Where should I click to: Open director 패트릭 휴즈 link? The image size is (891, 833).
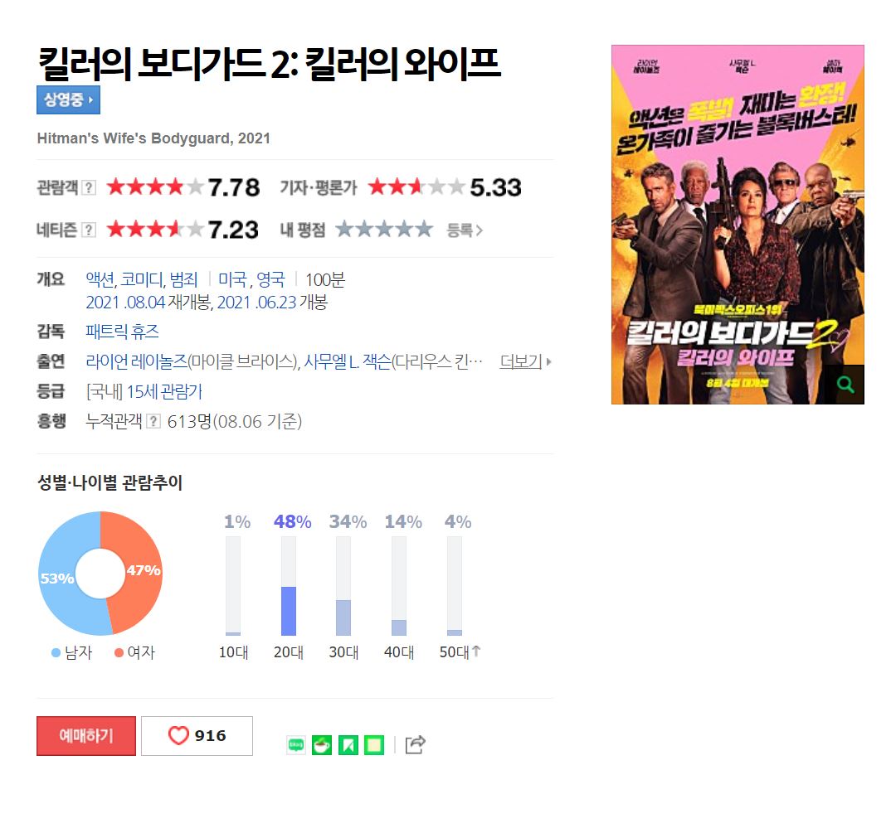(x=122, y=332)
